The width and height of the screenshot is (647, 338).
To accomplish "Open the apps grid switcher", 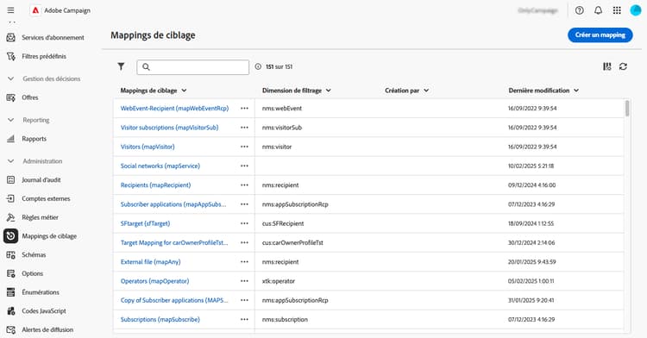I will click(617, 10).
